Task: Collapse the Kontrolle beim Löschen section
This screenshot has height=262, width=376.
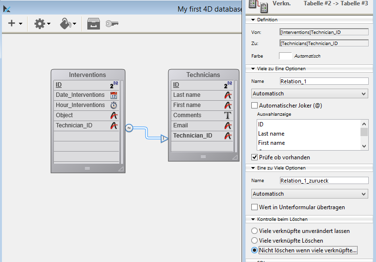Action: coord(253,219)
